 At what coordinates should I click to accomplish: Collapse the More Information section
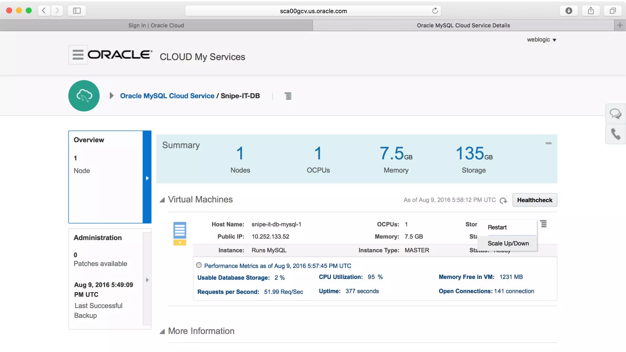(162, 332)
